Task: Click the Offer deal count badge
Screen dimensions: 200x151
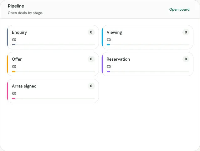Action: point(91,59)
